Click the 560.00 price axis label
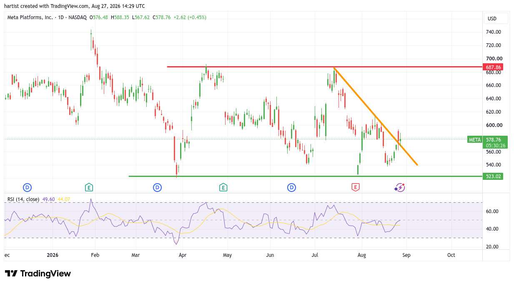The height and width of the screenshot is (286, 514). pyautogui.click(x=493, y=152)
